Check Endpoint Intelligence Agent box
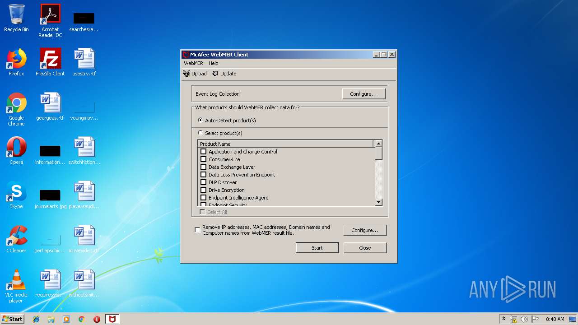Viewport: 578px width, 325px height. 203,198
